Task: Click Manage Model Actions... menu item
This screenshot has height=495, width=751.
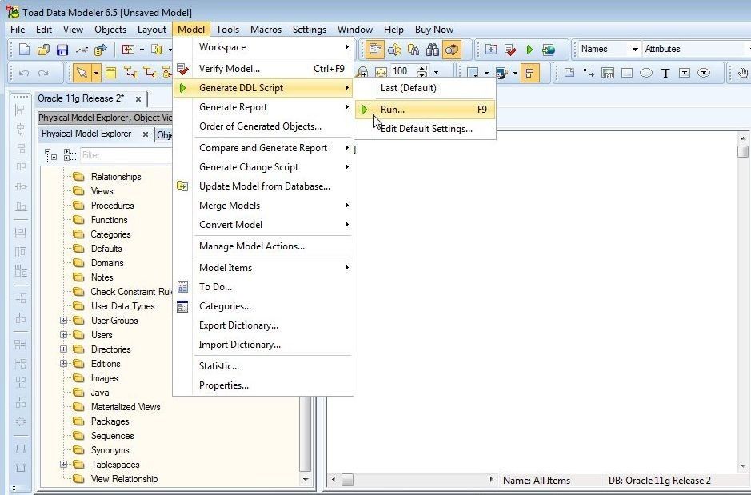Action: 263,246
